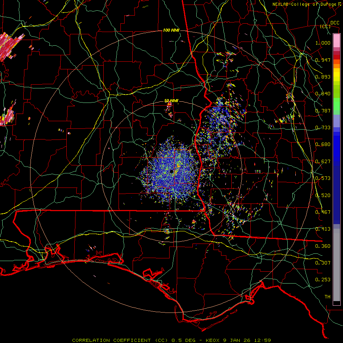
Task: Pick the pink color at the color bar top
Action: click(x=337, y=40)
